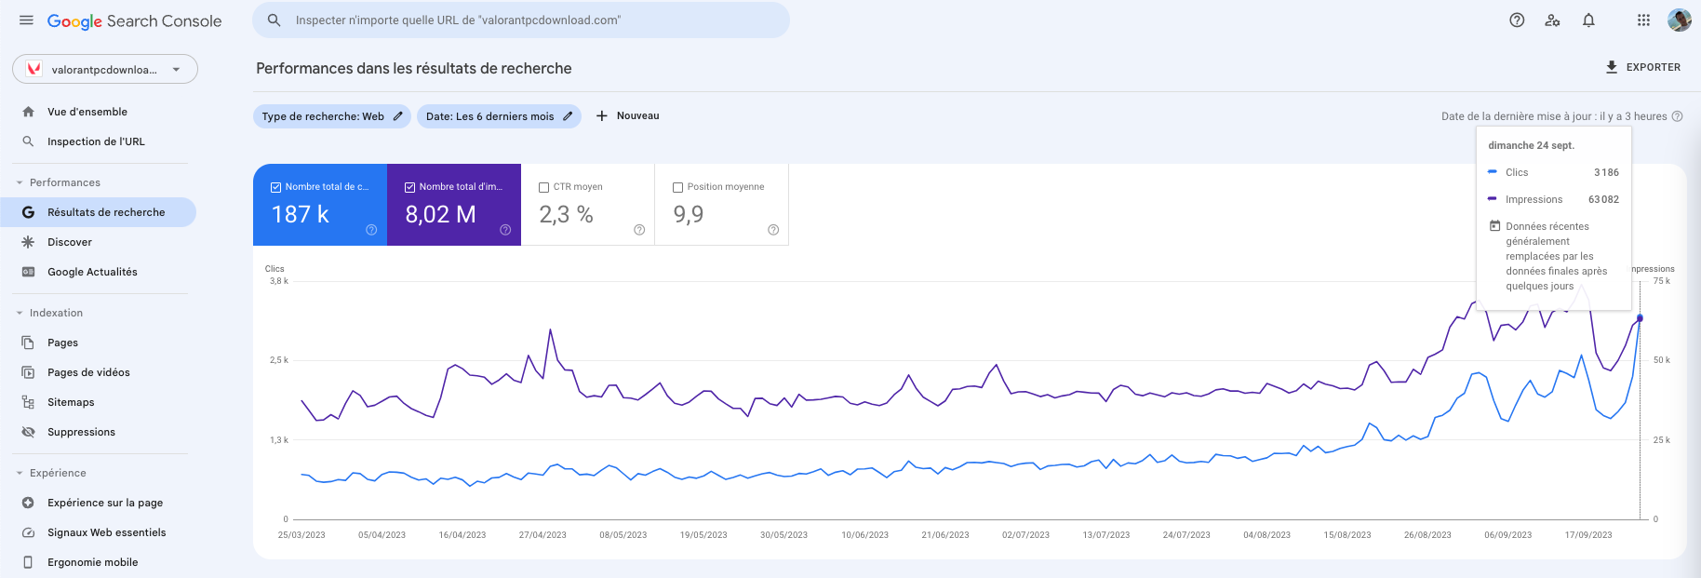
Task: Toggle the 'Nombre total d'impressions' checkbox
Action: tap(409, 187)
